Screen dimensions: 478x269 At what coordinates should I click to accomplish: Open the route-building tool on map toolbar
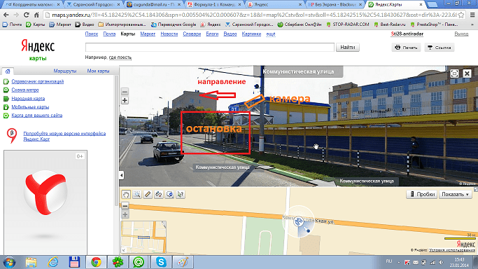pyautogui.click(x=159, y=194)
